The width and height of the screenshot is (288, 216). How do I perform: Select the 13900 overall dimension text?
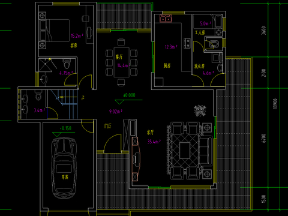pyautogui.click(x=275, y=103)
